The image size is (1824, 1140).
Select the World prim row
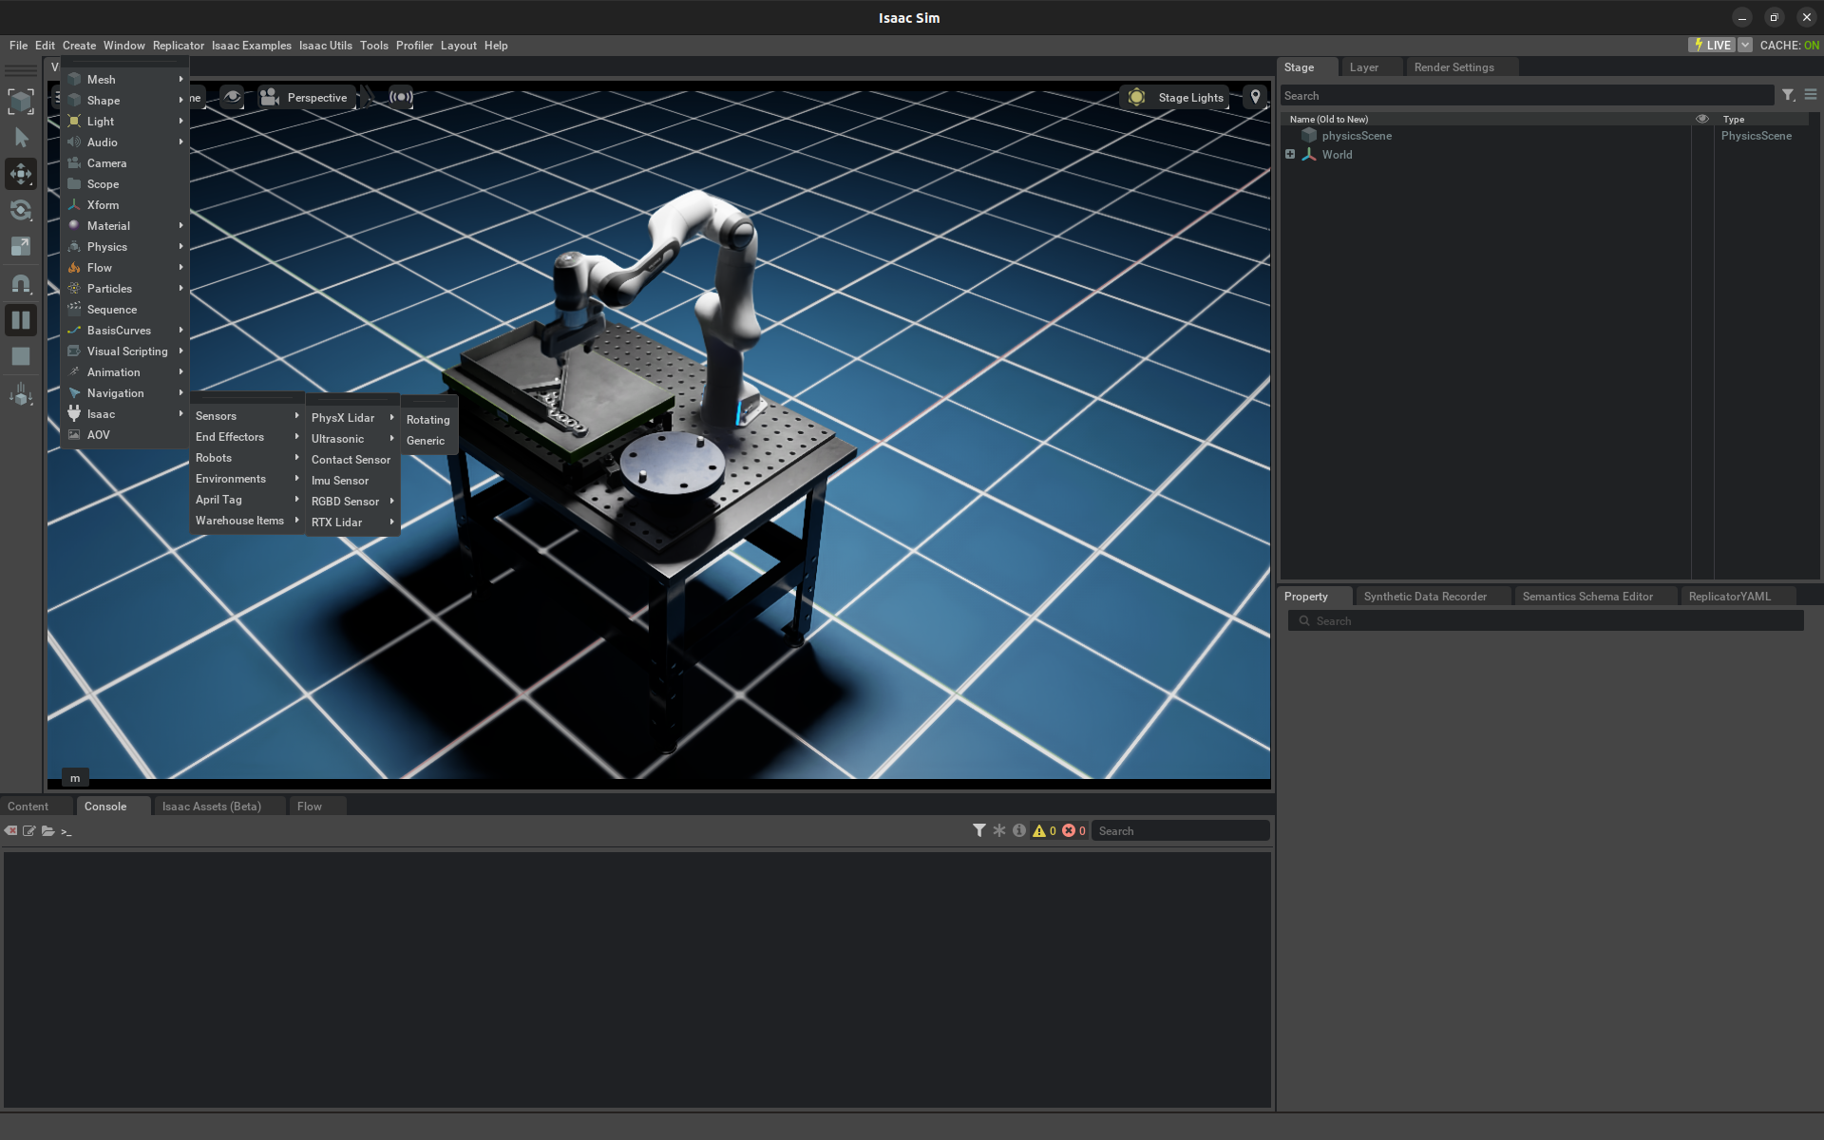click(x=1337, y=155)
